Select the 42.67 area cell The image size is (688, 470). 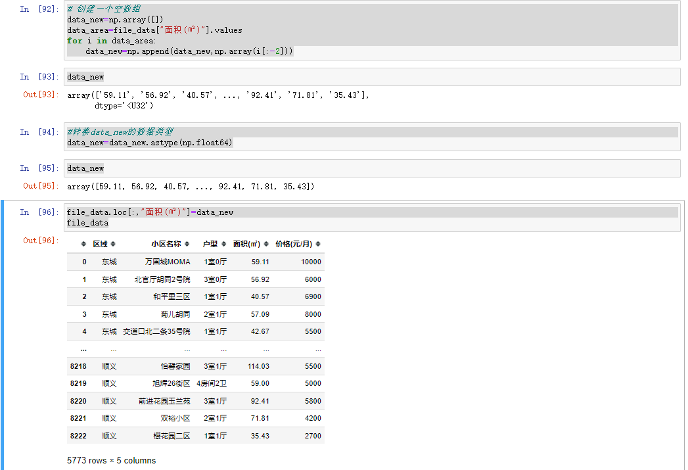(x=260, y=331)
